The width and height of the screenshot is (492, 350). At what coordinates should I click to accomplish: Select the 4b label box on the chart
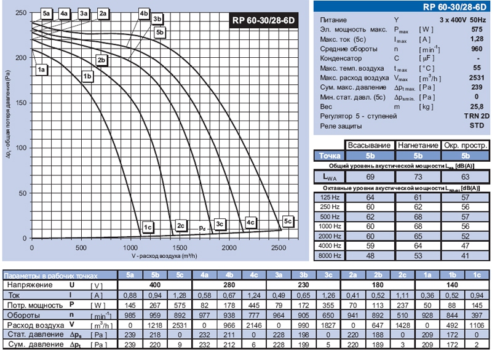click(x=144, y=13)
